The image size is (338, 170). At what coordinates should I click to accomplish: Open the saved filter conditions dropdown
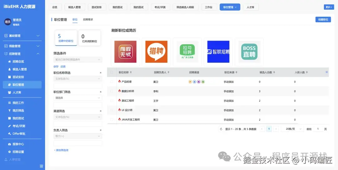(x=78, y=60)
